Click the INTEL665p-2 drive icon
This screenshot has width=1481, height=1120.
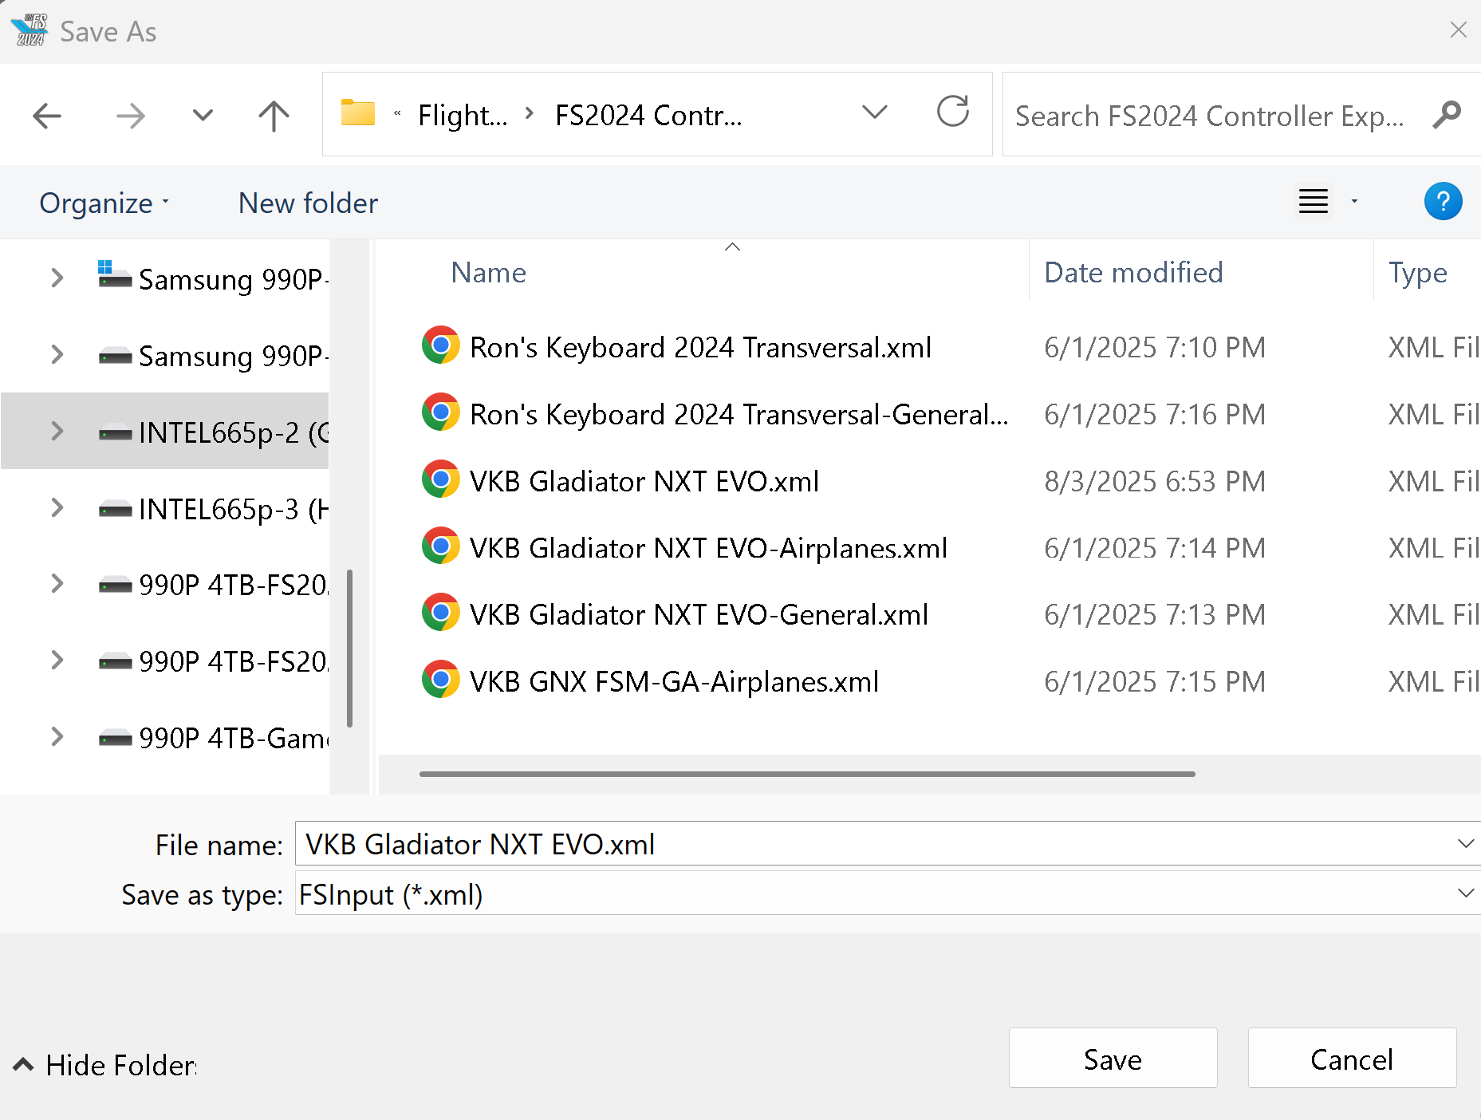pyautogui.click(x=115, y=434)
